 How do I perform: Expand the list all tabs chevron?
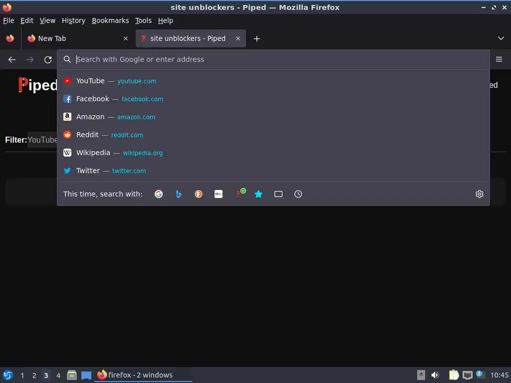(x=501, y=38)
